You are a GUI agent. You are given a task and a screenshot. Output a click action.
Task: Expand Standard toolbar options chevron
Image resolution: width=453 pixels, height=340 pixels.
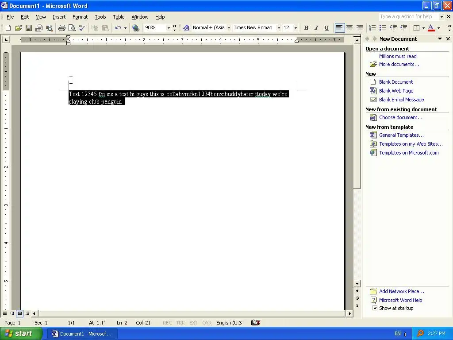coord(174,28)
